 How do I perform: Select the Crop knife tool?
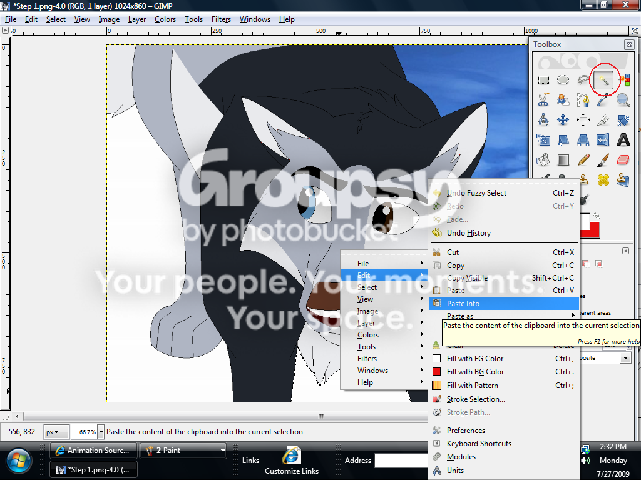click(603, 119)
